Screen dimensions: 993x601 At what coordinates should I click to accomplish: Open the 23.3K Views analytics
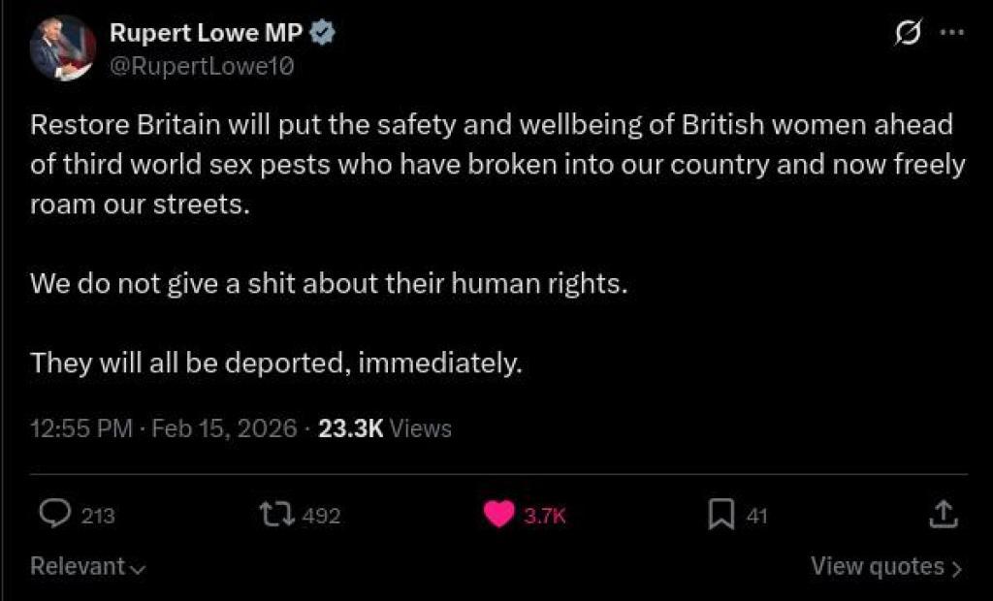(385, 427)
